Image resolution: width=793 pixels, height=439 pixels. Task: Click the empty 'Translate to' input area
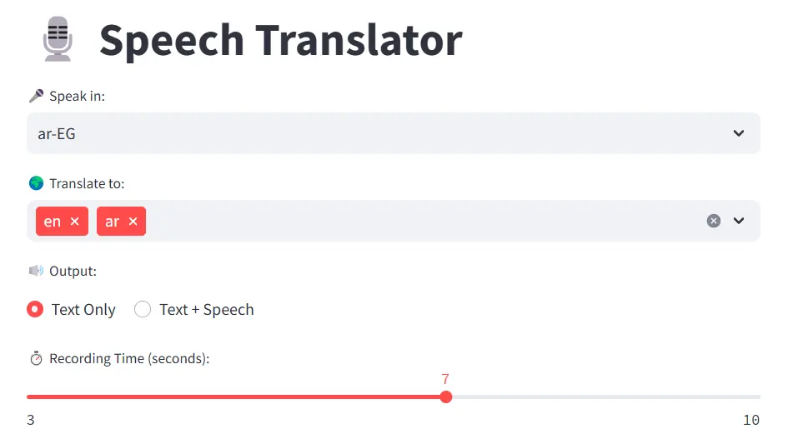[417, 221]
